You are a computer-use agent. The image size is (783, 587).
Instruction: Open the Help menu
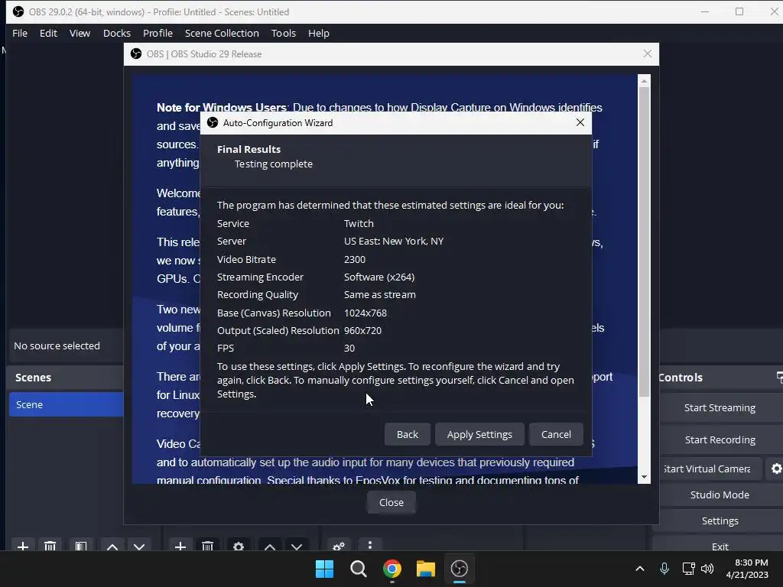[319, 33]
